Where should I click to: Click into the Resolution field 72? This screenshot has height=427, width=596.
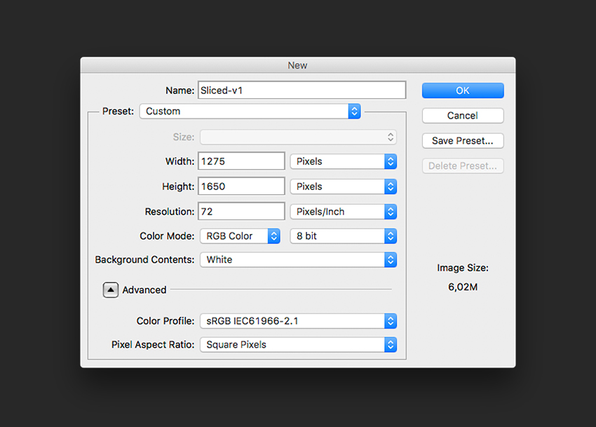[241, 212]
